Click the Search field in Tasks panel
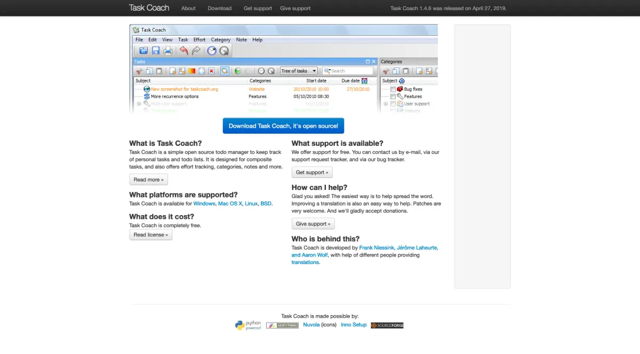 (x=348, y=71)
